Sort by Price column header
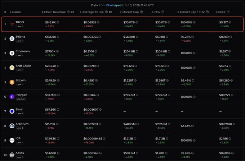The image size is (245, 161). pyautogui.click(x=220, y=12)
